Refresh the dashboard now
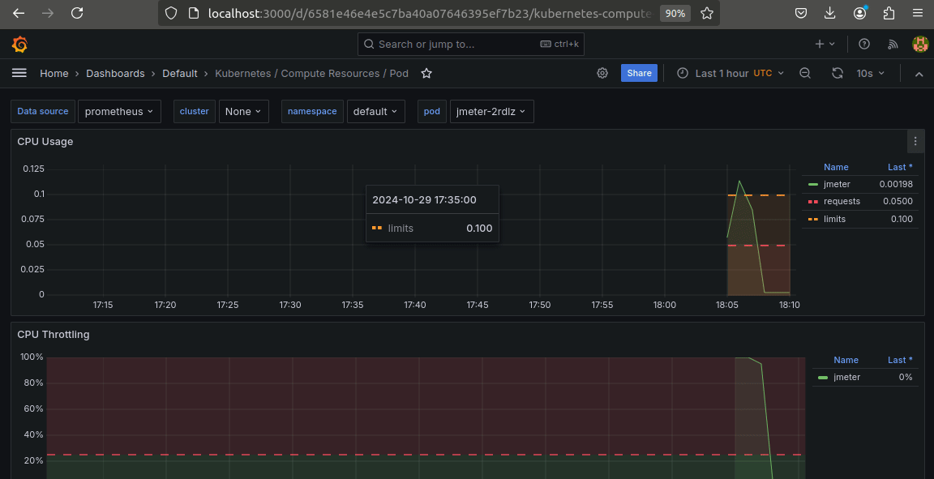The image size is (934, 479). (x=838, y=73)
